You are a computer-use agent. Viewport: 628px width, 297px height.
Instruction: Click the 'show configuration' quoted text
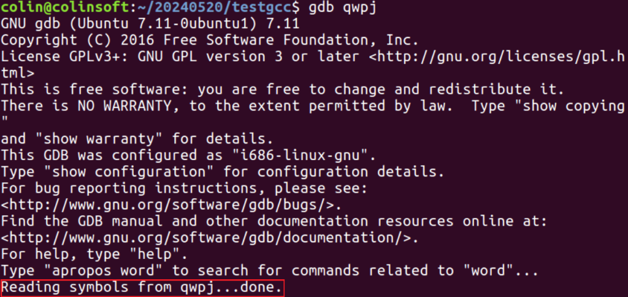(x=129, y=172)
